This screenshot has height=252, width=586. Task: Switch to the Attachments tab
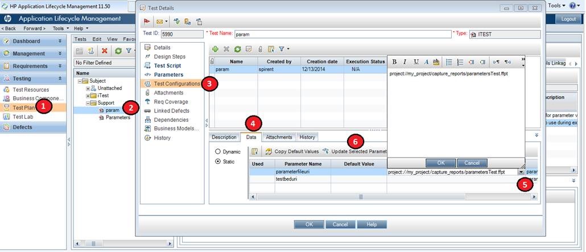[x=279, y=137]
